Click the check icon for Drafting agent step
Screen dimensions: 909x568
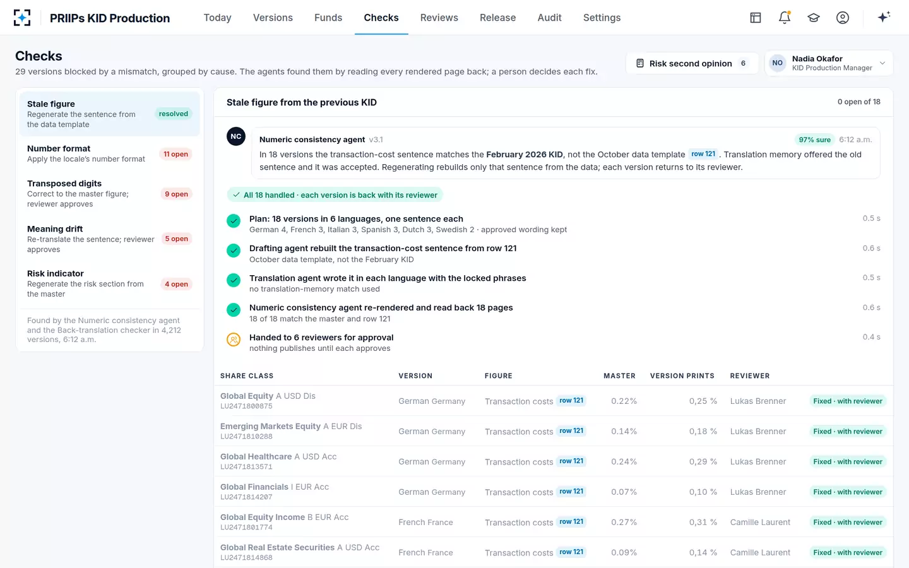coord(234,251)
